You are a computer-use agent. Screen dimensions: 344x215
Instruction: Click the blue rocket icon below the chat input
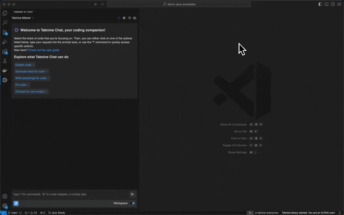(x=16, y=203)
